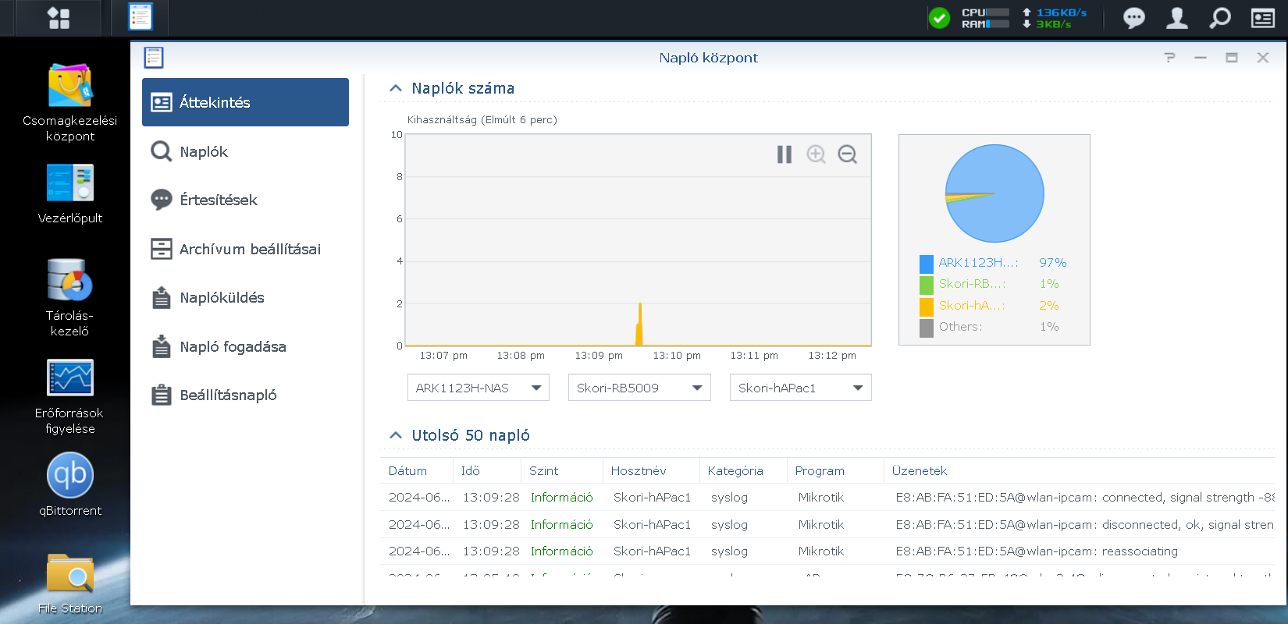Go to Archívum beállításai tab

pyautogui.click(x=249, y=249)
